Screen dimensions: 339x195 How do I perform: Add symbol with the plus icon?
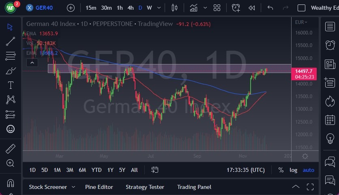tap(71, 8)
